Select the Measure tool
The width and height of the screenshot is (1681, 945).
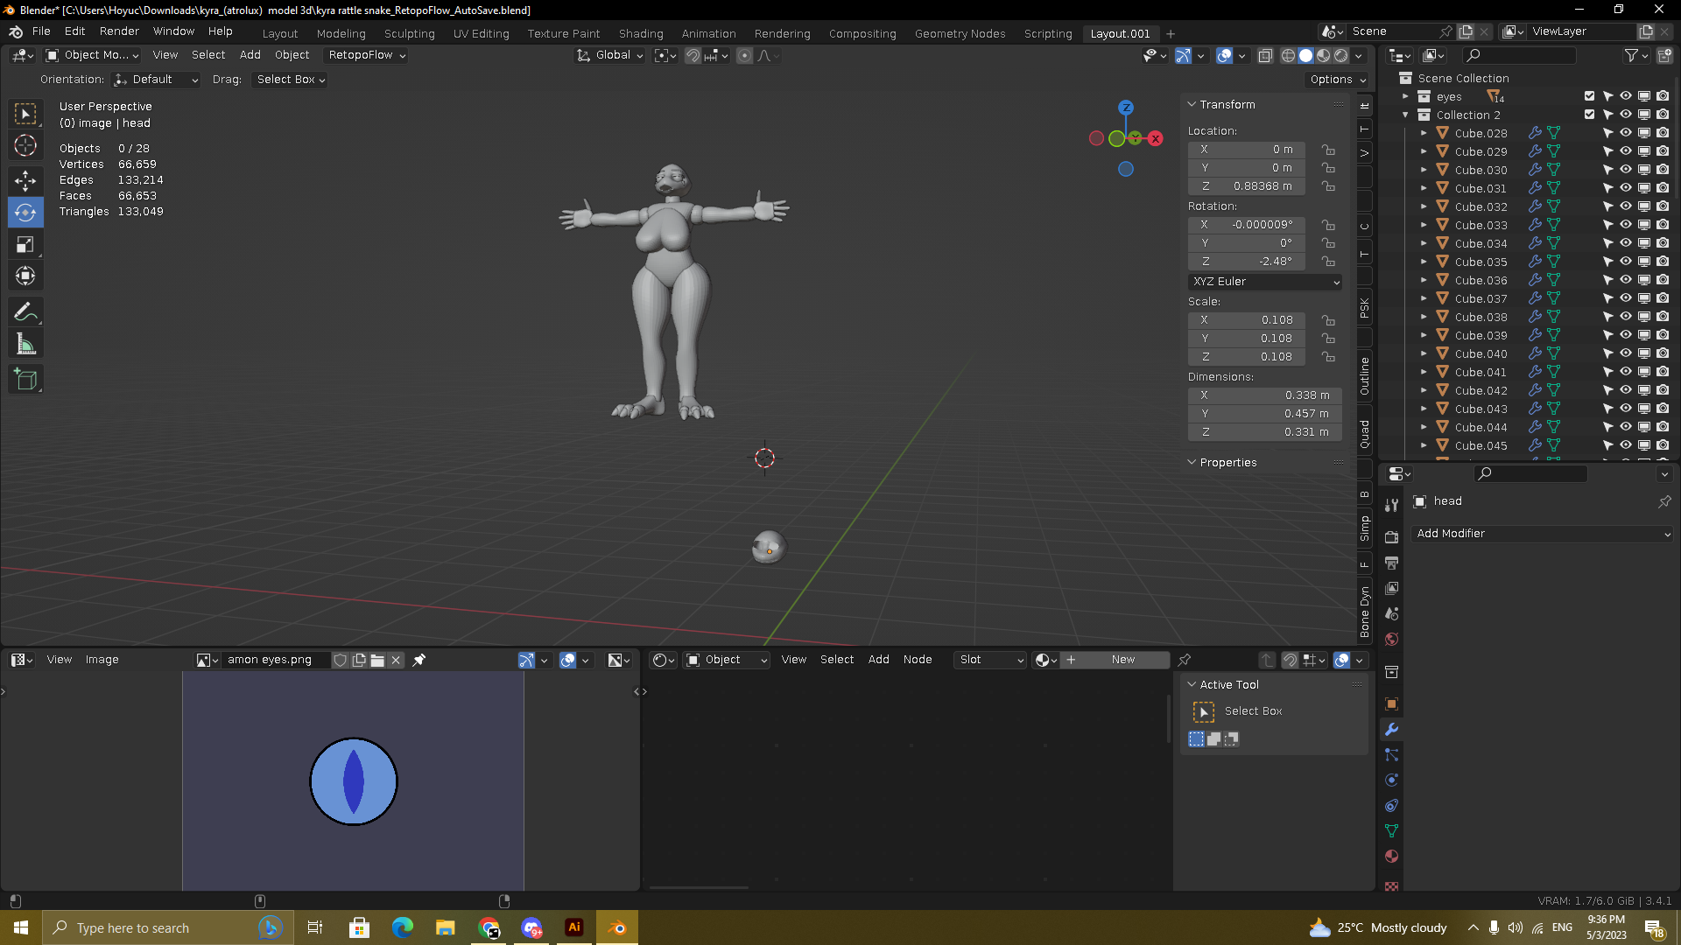(x=25, y=344)
